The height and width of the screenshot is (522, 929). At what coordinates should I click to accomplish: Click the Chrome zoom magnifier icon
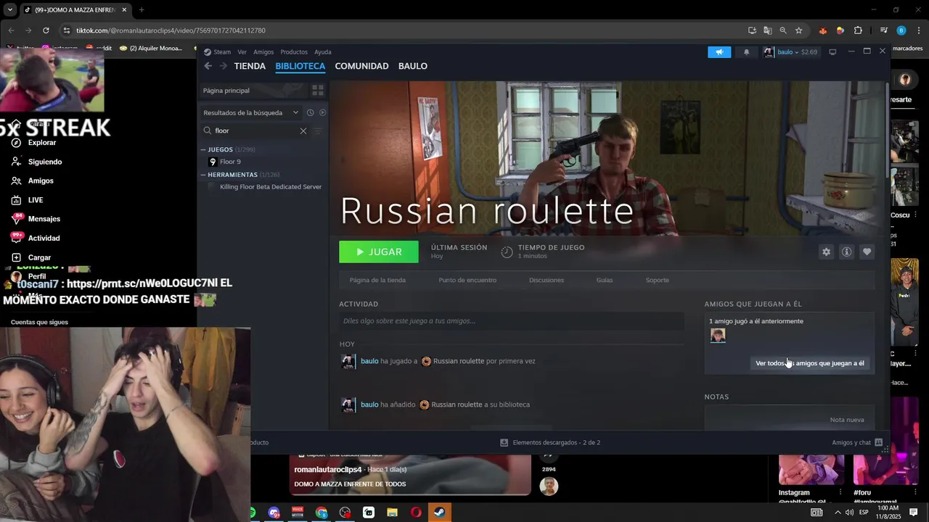[783, 30]
